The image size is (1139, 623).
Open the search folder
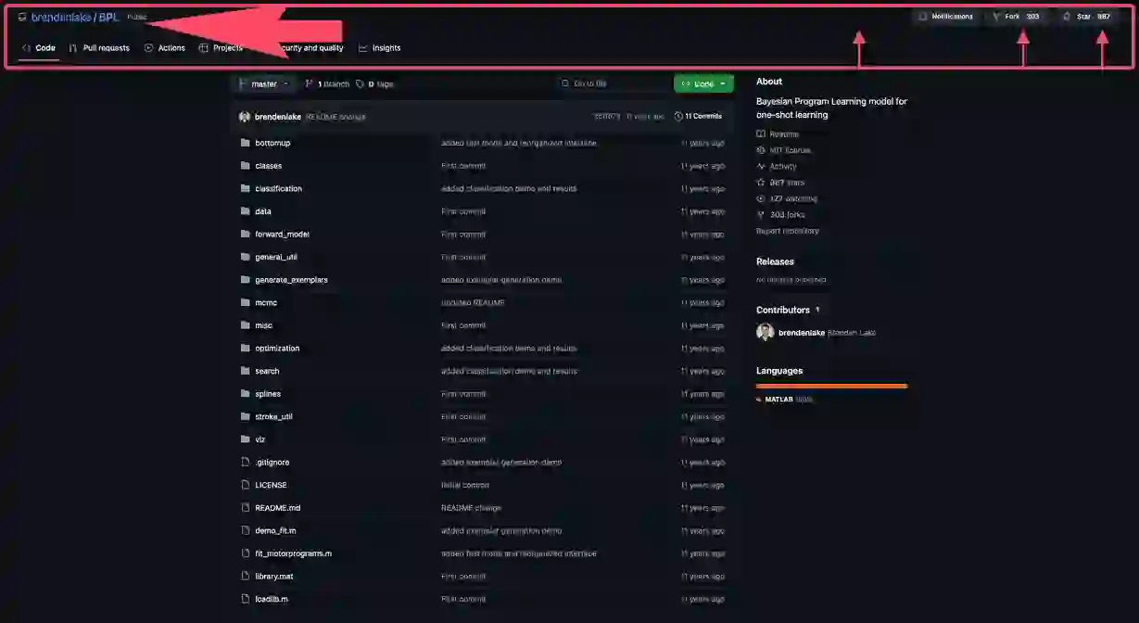coord(267,371)
